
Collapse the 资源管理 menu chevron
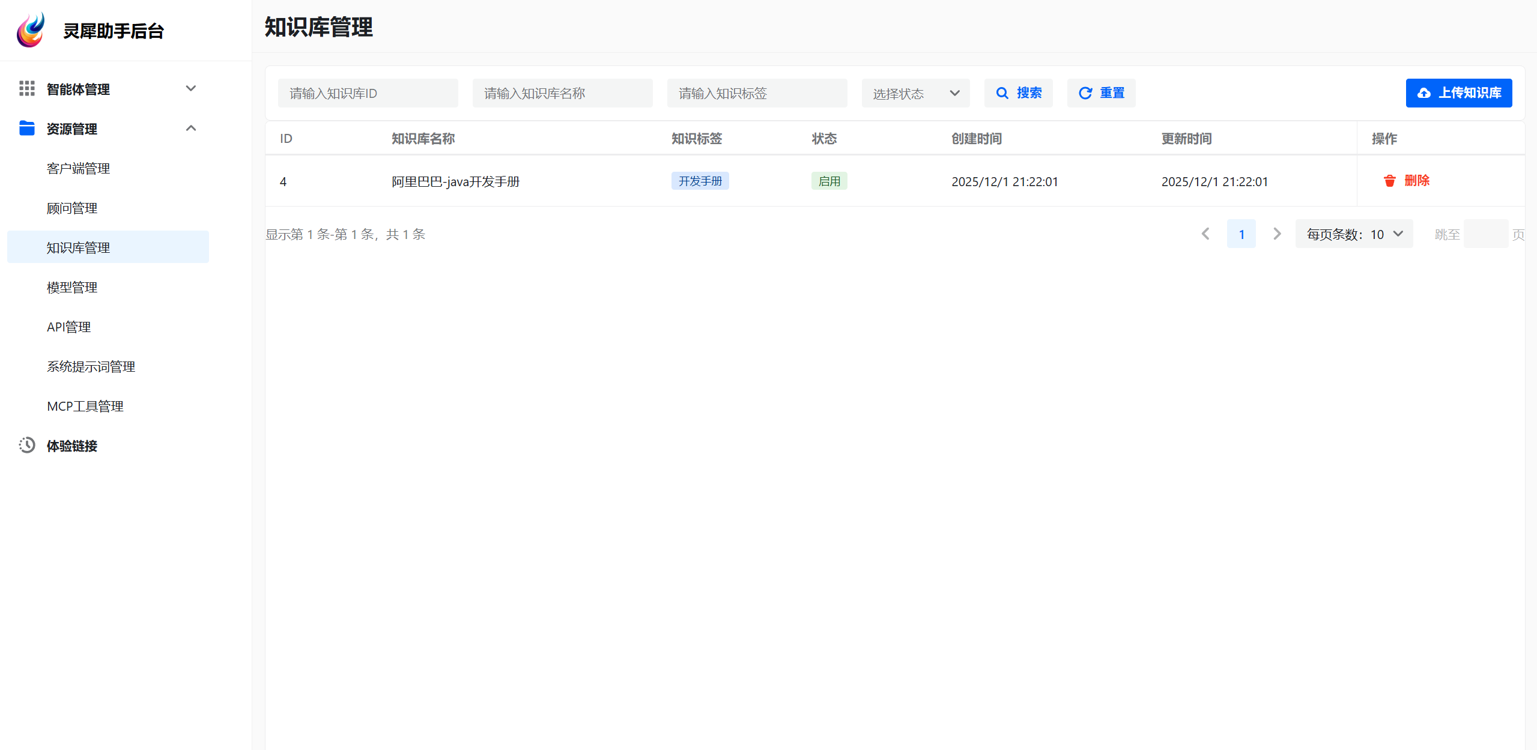point(191,129)
